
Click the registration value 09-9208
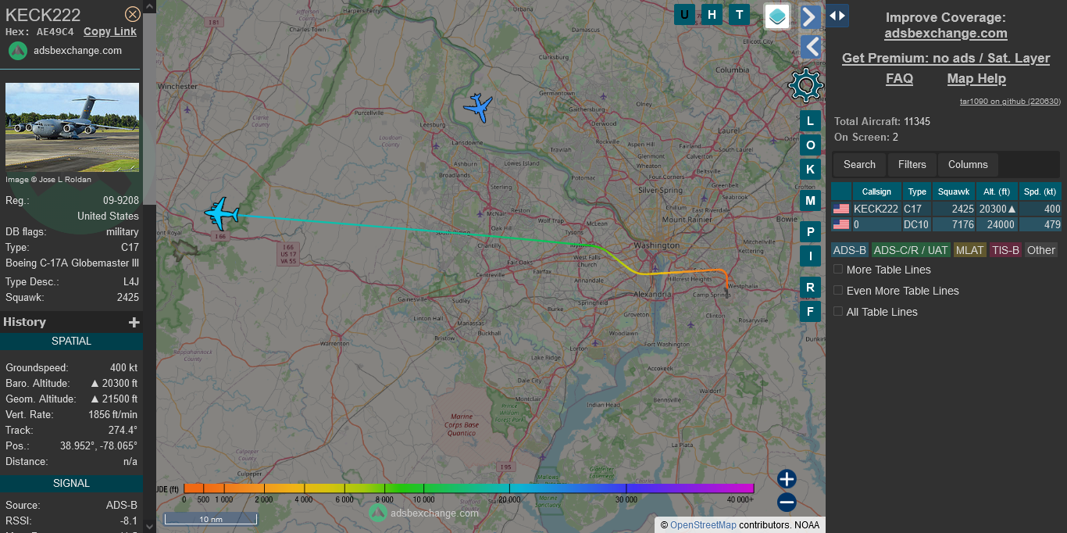coord(121,200)
